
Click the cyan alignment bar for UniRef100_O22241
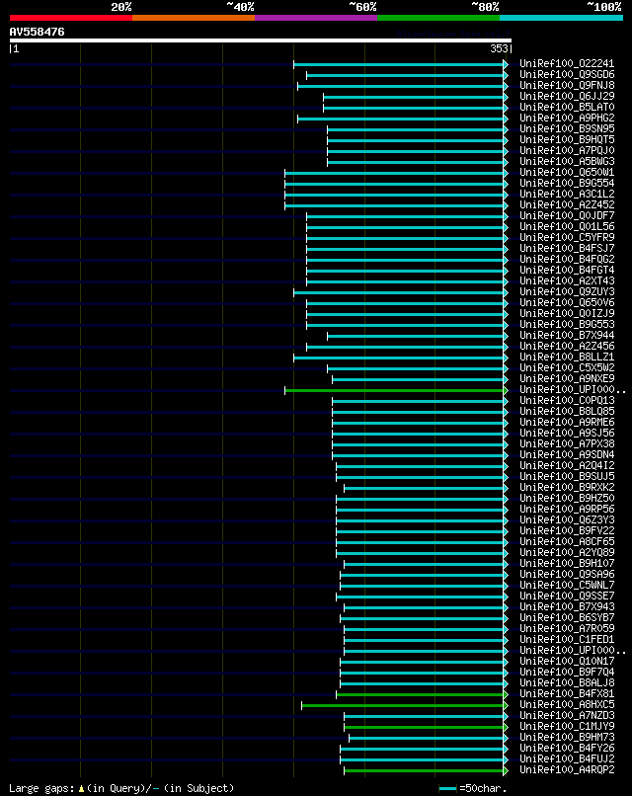399,64
